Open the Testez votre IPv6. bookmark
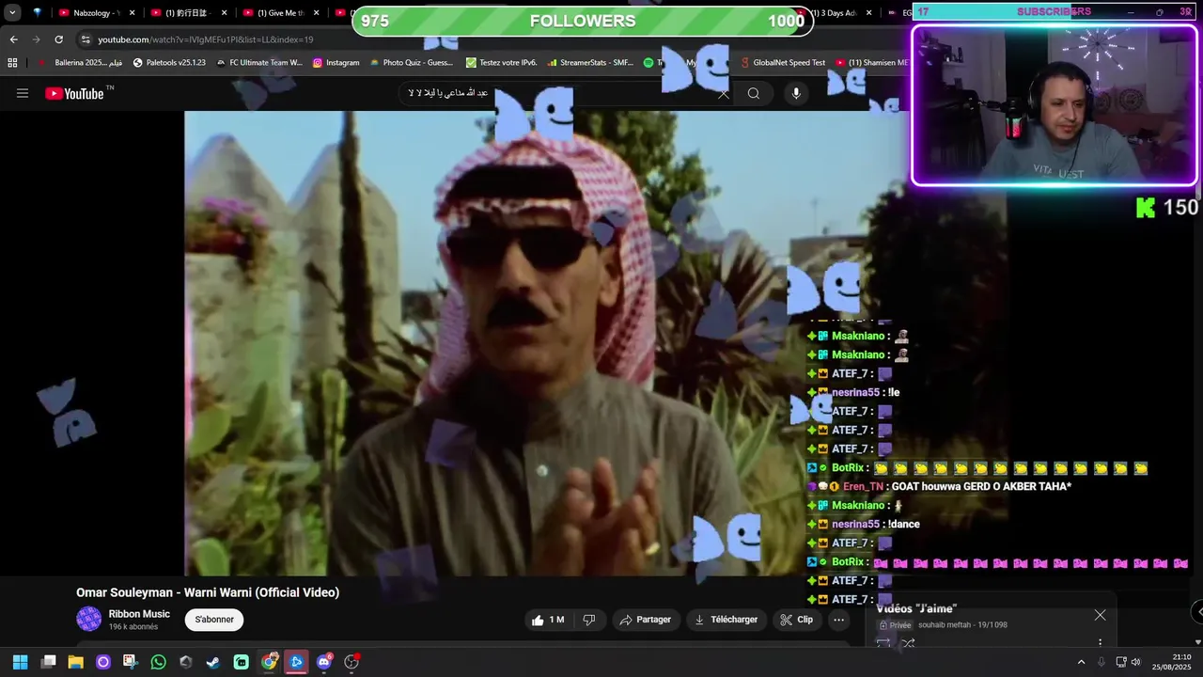The height and width of the screenshot is (677, 1203). coord(502,63)
